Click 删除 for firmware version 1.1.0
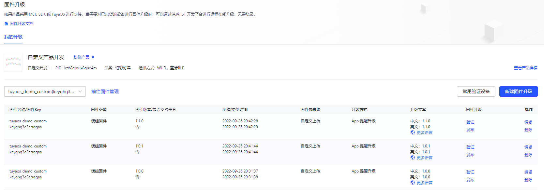The image size is (544, 193). pyautogui.click(x=528, y=130)
